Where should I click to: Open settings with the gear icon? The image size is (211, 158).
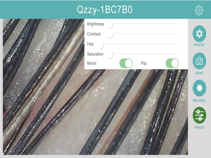coord(199,10)
